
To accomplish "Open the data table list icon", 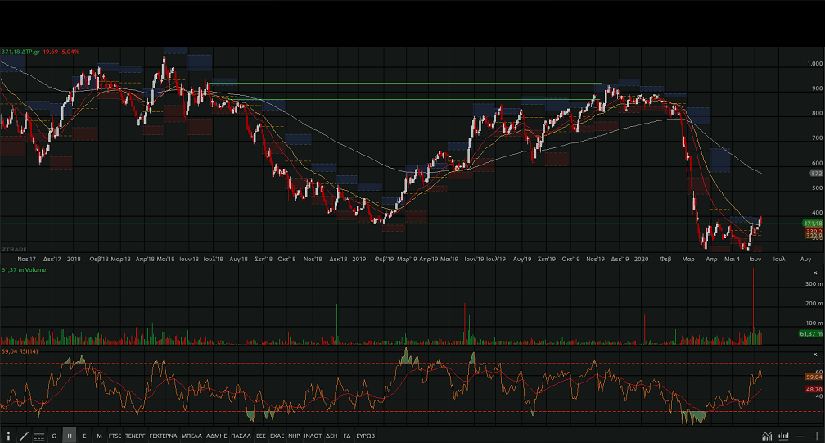I will pos(38,436).
